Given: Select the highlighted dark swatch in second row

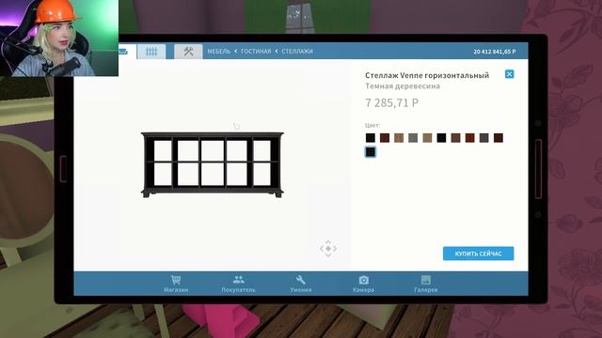Looking at the screenshot, I should pyautogui.click(x=370, y=152).
